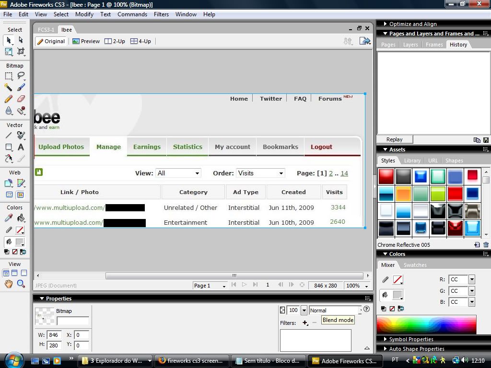491x368 pixels.
Task: Toggle the 4-Up view
Action: tap(140, 41)
